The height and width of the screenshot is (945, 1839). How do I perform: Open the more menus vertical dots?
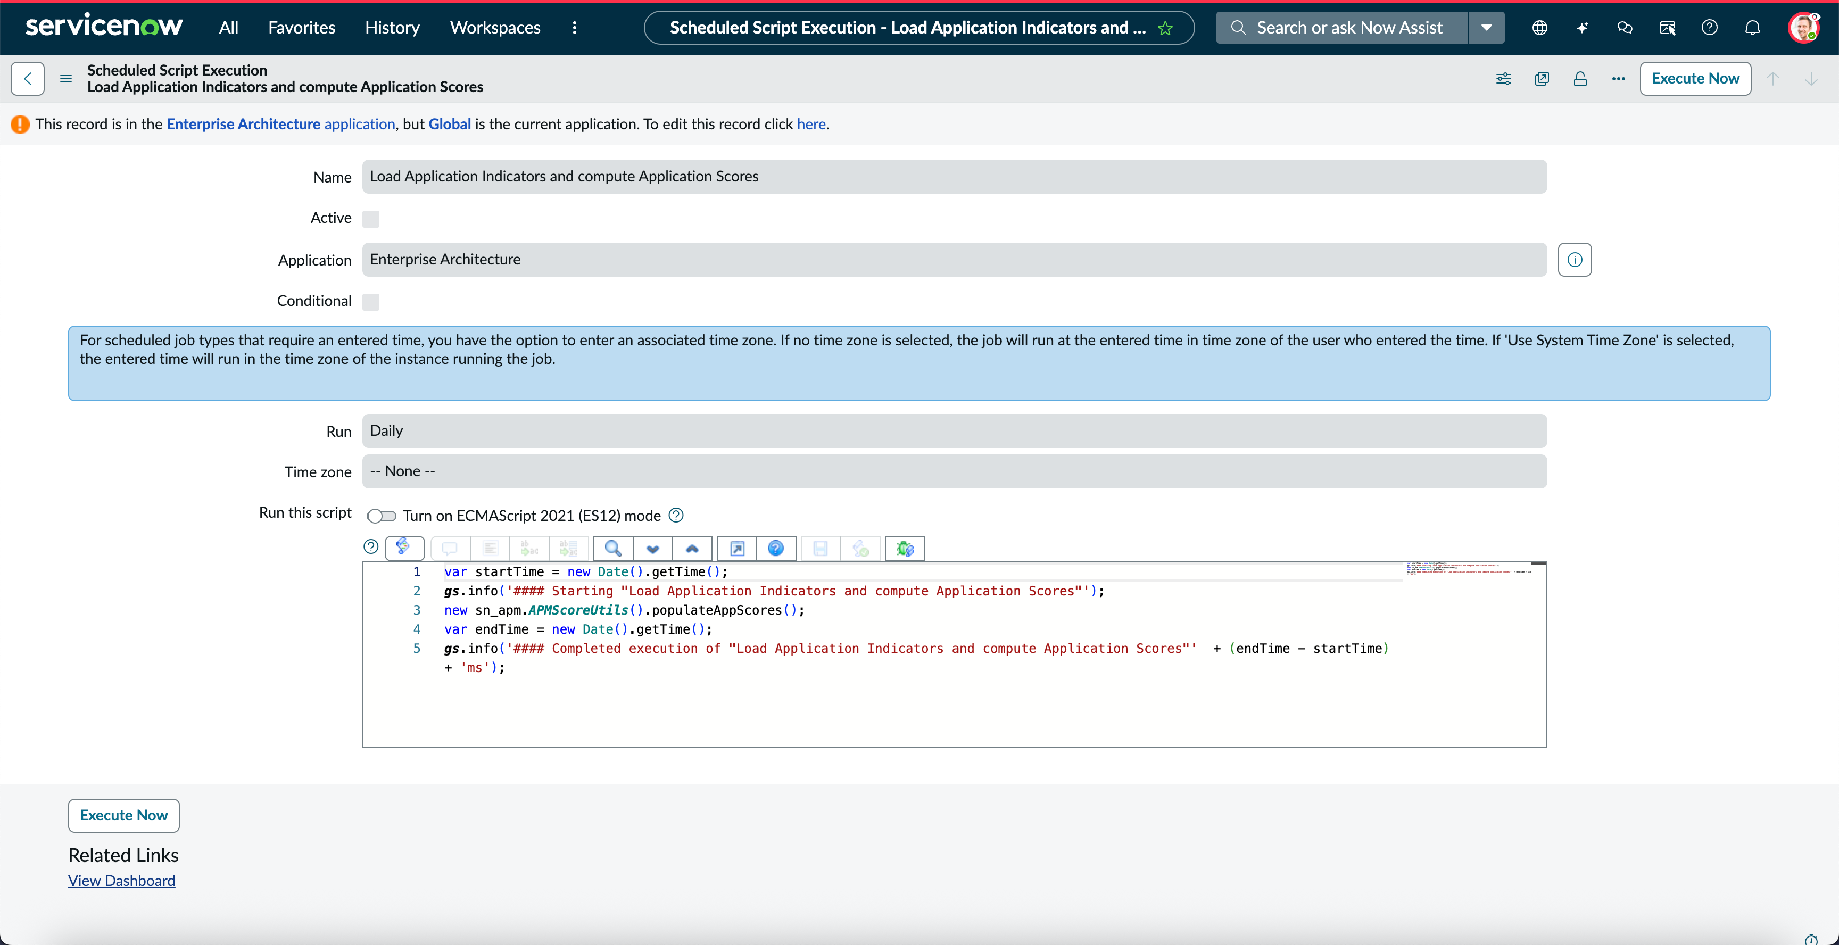[x=574, y=28]
